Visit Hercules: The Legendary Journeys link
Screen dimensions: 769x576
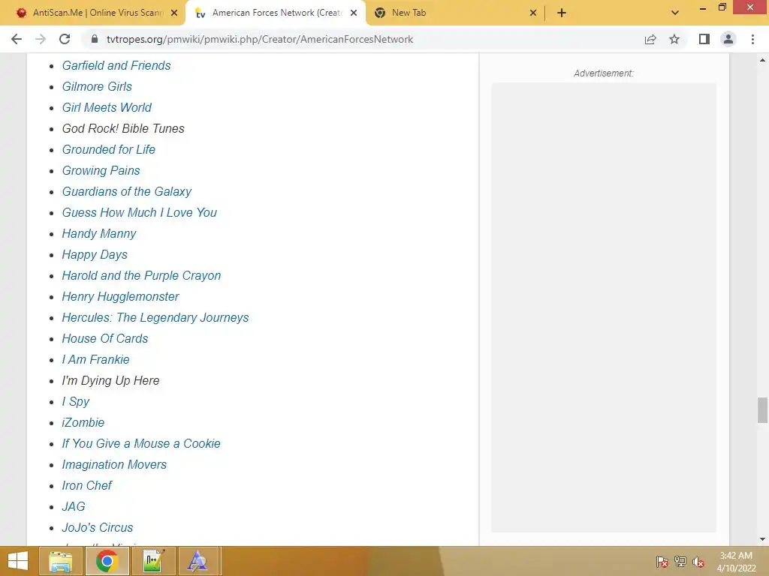point(155,318)
